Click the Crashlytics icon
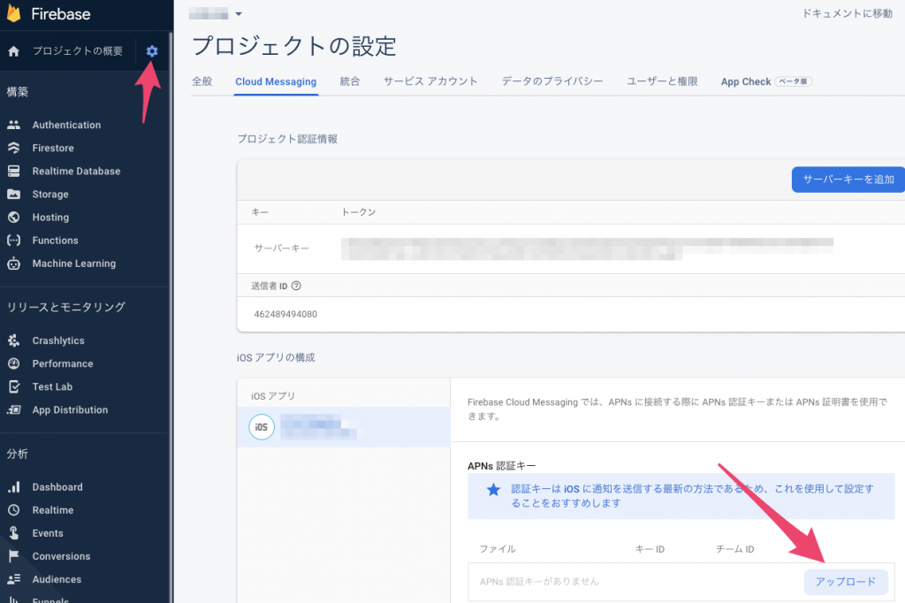 point(14,340)
